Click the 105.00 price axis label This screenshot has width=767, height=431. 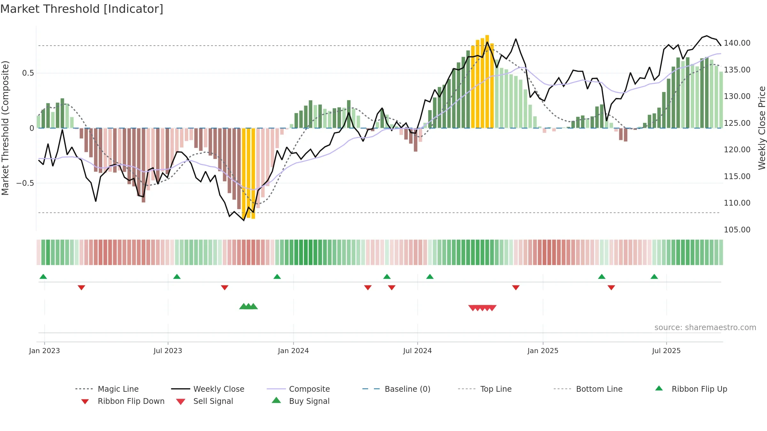pos(737,230)
